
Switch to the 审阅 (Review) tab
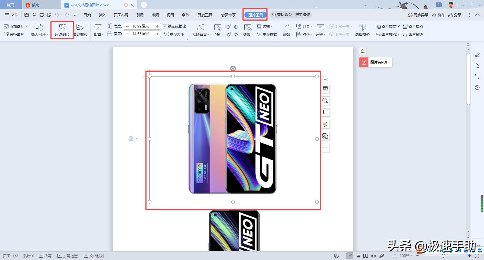click(155, 15)
